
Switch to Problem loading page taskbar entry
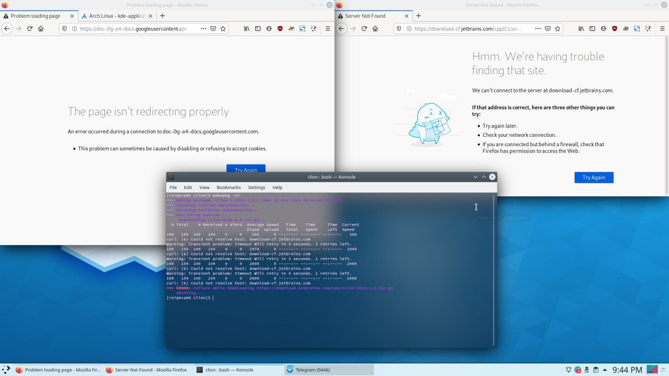click(58, 370)
